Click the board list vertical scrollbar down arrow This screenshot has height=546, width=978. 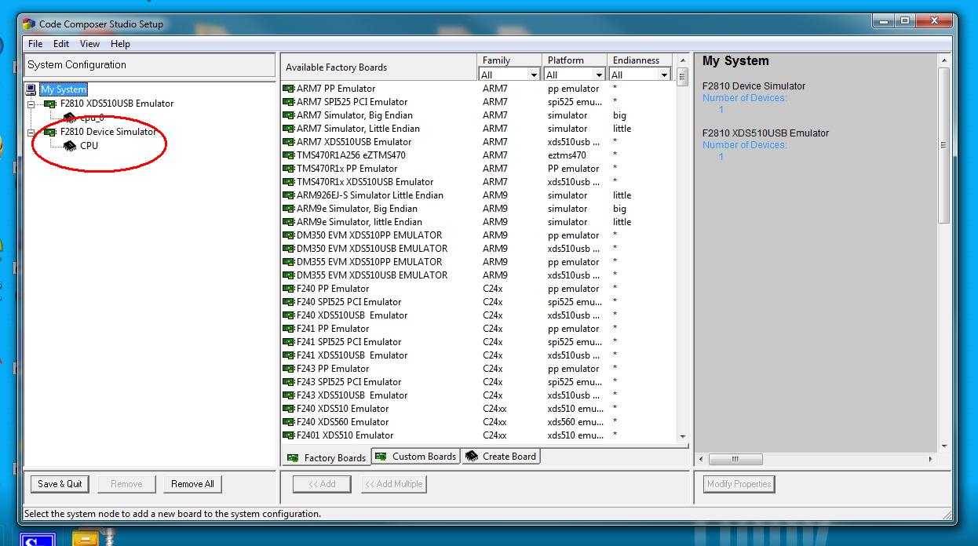coord(682,436)
